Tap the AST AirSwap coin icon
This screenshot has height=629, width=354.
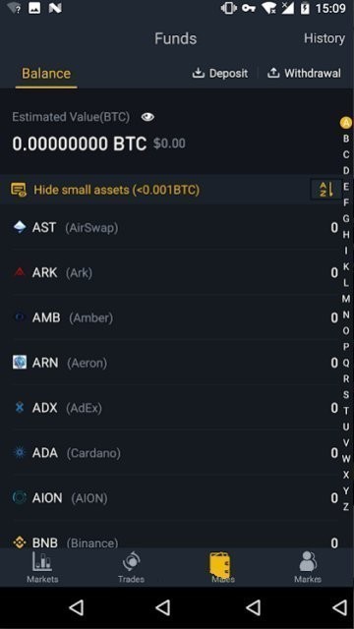(x=20, y=227)
